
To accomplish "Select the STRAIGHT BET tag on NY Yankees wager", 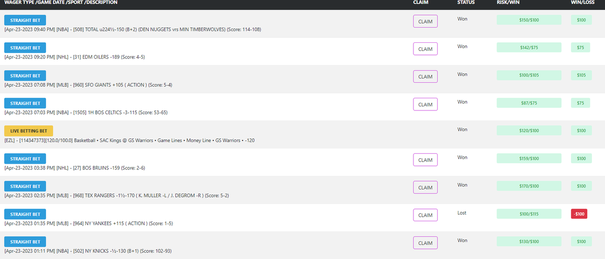I will [25, 214].
